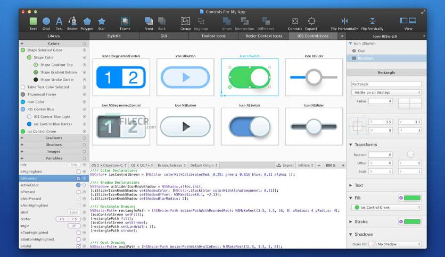Open the ios Control Green fill dropdown
This screenshot has width=445, height=257.
click(x=386, y=208)
